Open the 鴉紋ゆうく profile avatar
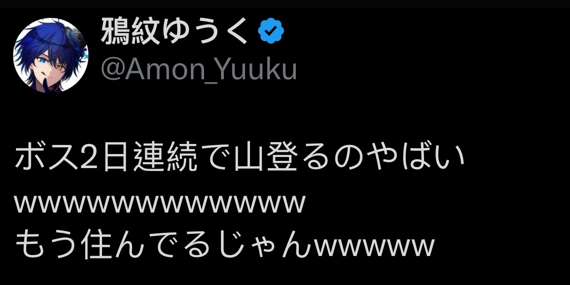Screen dimensions: 570x285 51,55
